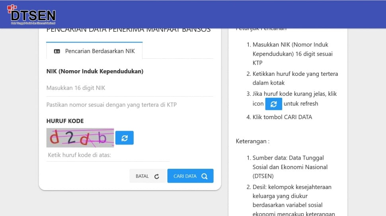Click the 'NIK (Nomor Induk Kependudukan)' field label
Viewport: 386px width, 216px height.
(x=95, y=71)
